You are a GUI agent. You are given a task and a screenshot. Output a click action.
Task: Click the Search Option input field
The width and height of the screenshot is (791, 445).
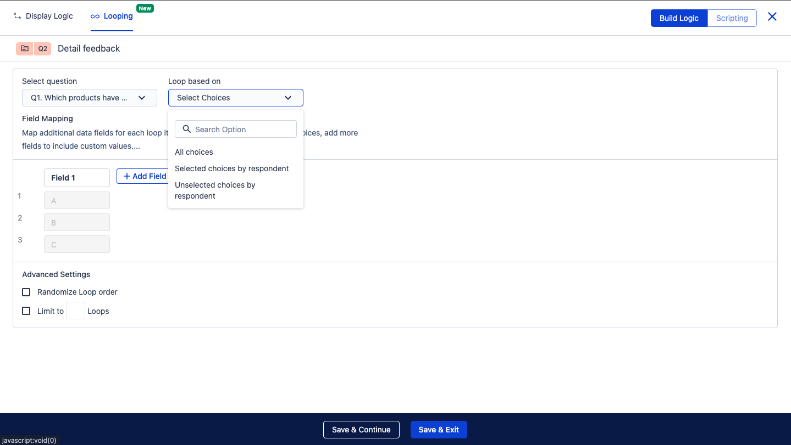click(242, 129)
